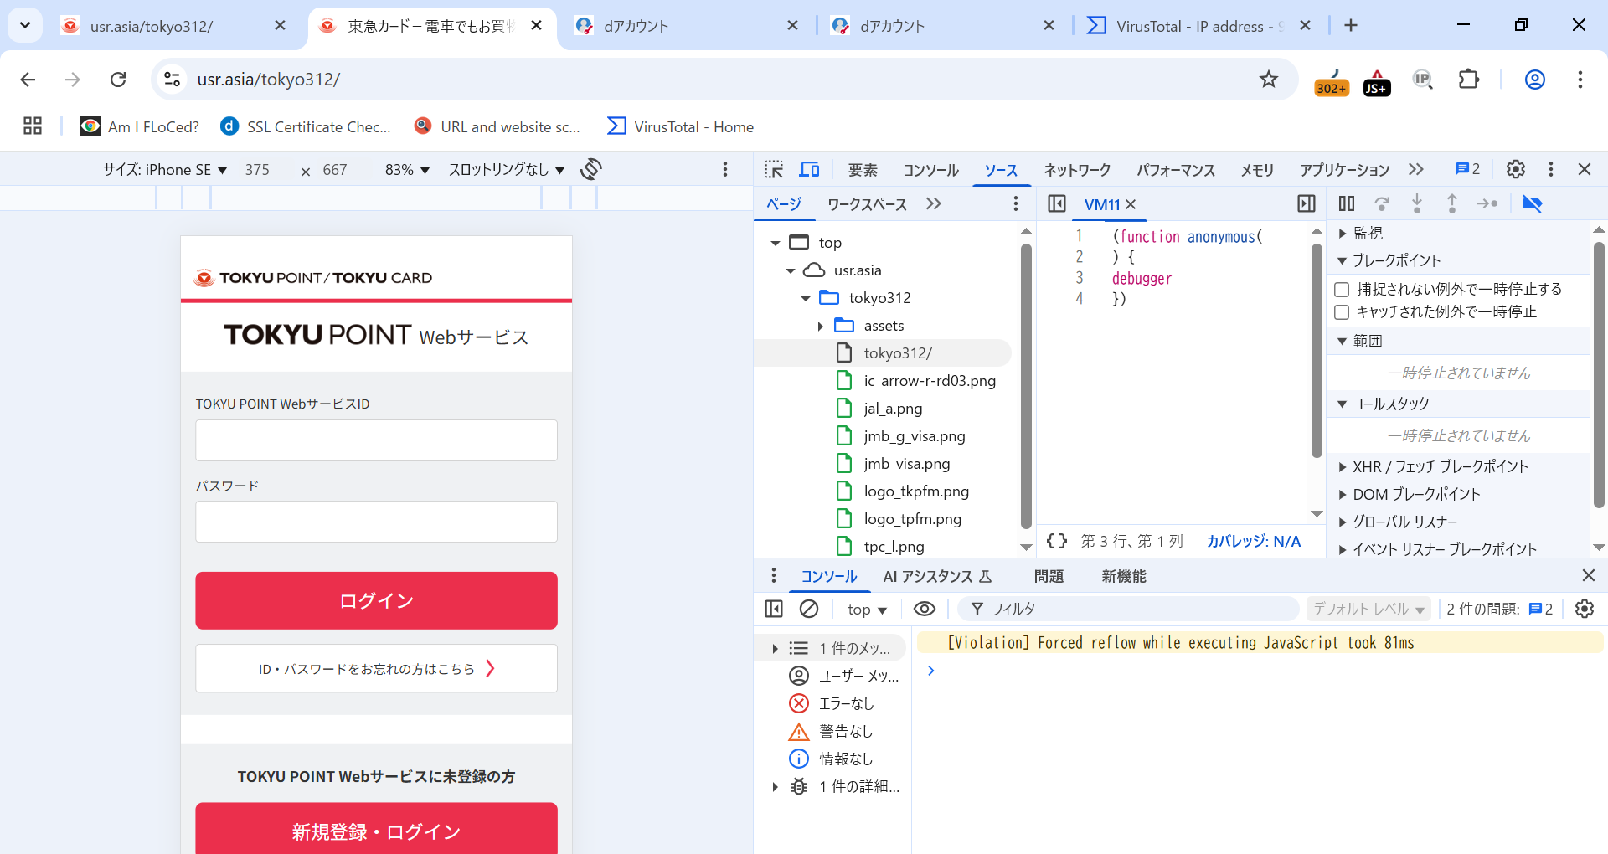Show more DevTools panel tabs
This screenshot has width=1608, height=854.
pyautogui.click(x=1416, y=170)
